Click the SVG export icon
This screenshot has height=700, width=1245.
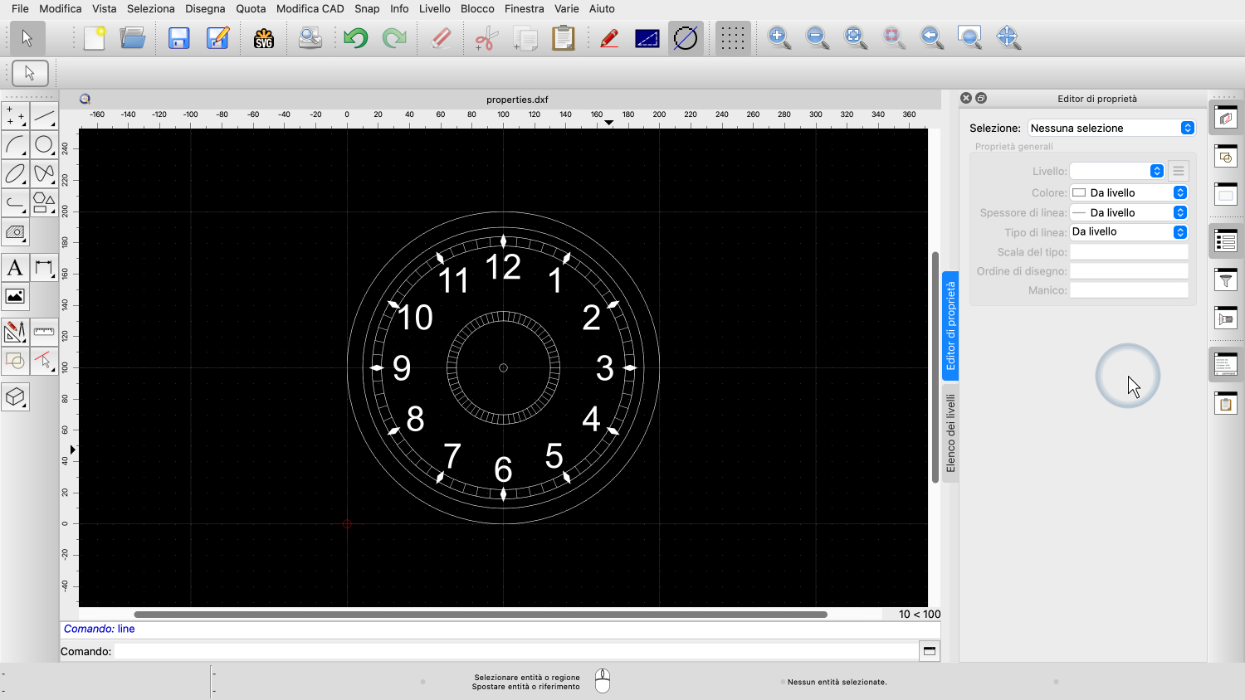click(x=264, y=38)
